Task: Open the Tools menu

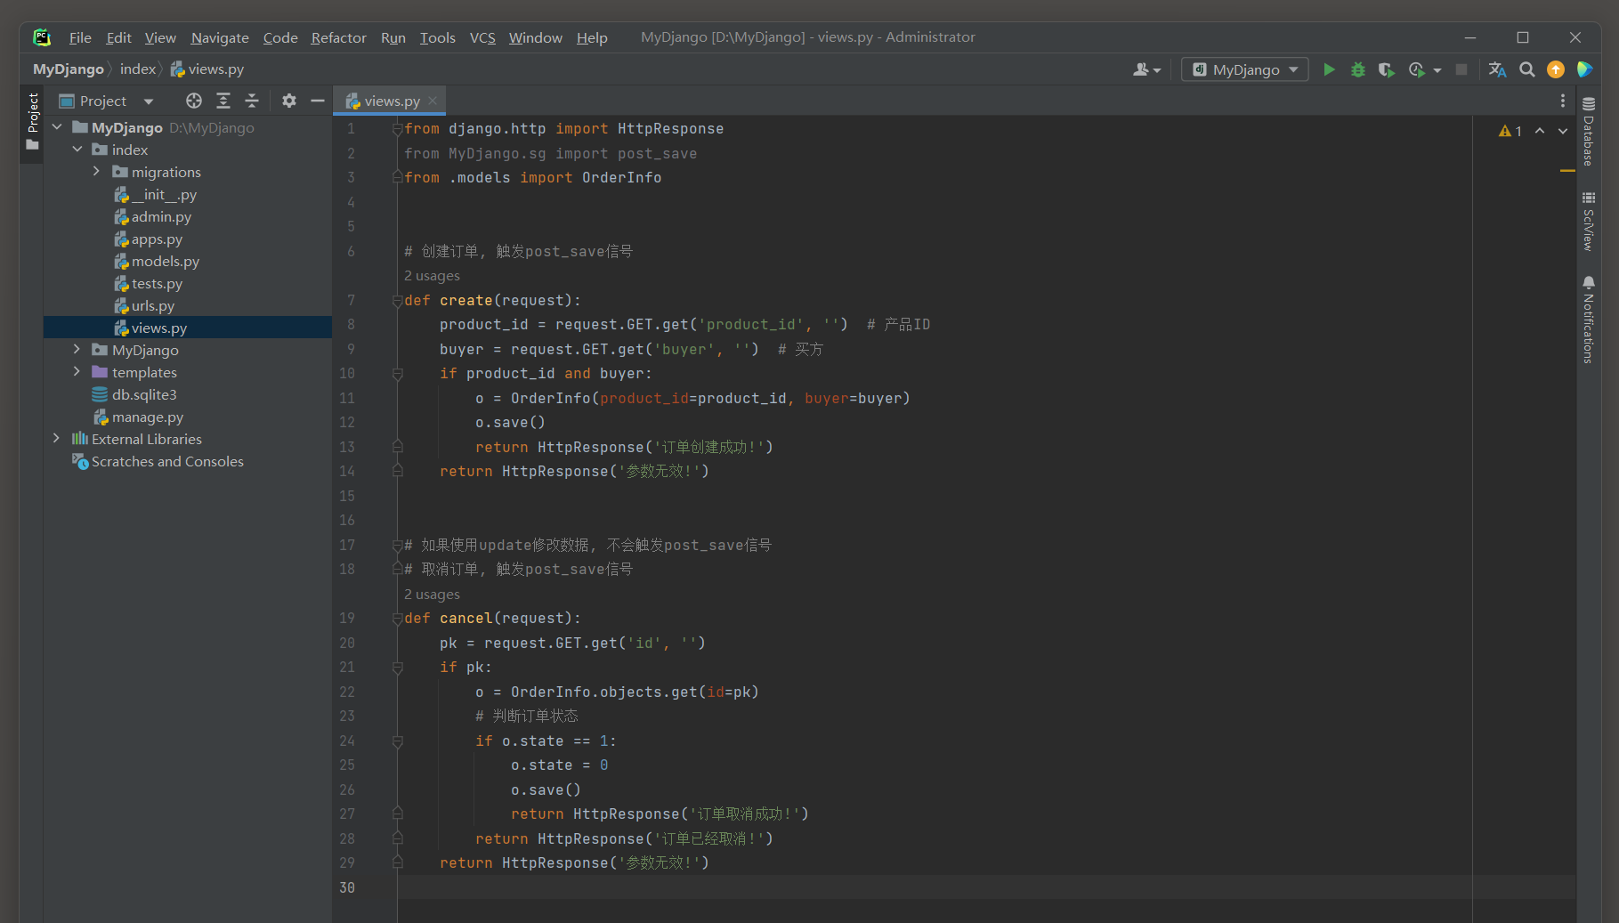Action: pos(437,37)
